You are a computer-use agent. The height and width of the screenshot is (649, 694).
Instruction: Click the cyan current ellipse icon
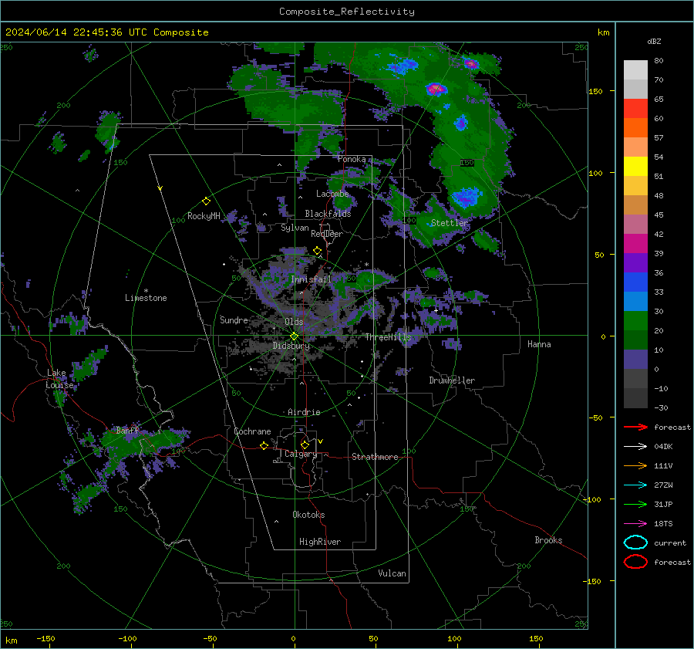[635, 543]
